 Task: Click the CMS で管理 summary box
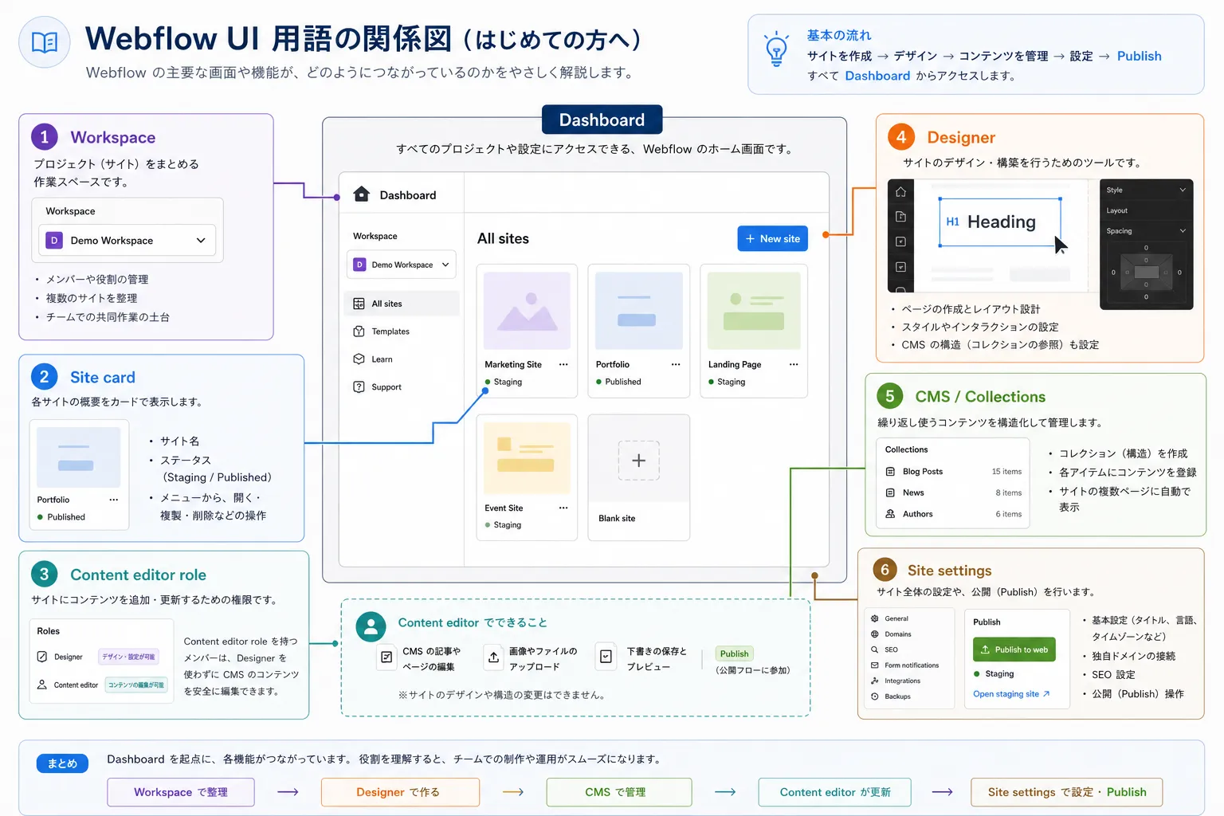pos(619,792)
